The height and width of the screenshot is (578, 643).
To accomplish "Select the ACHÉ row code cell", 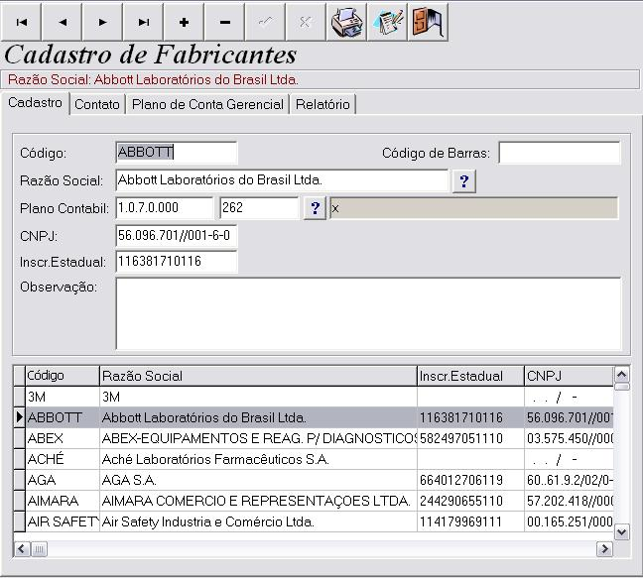I will [x=63, y=459].
